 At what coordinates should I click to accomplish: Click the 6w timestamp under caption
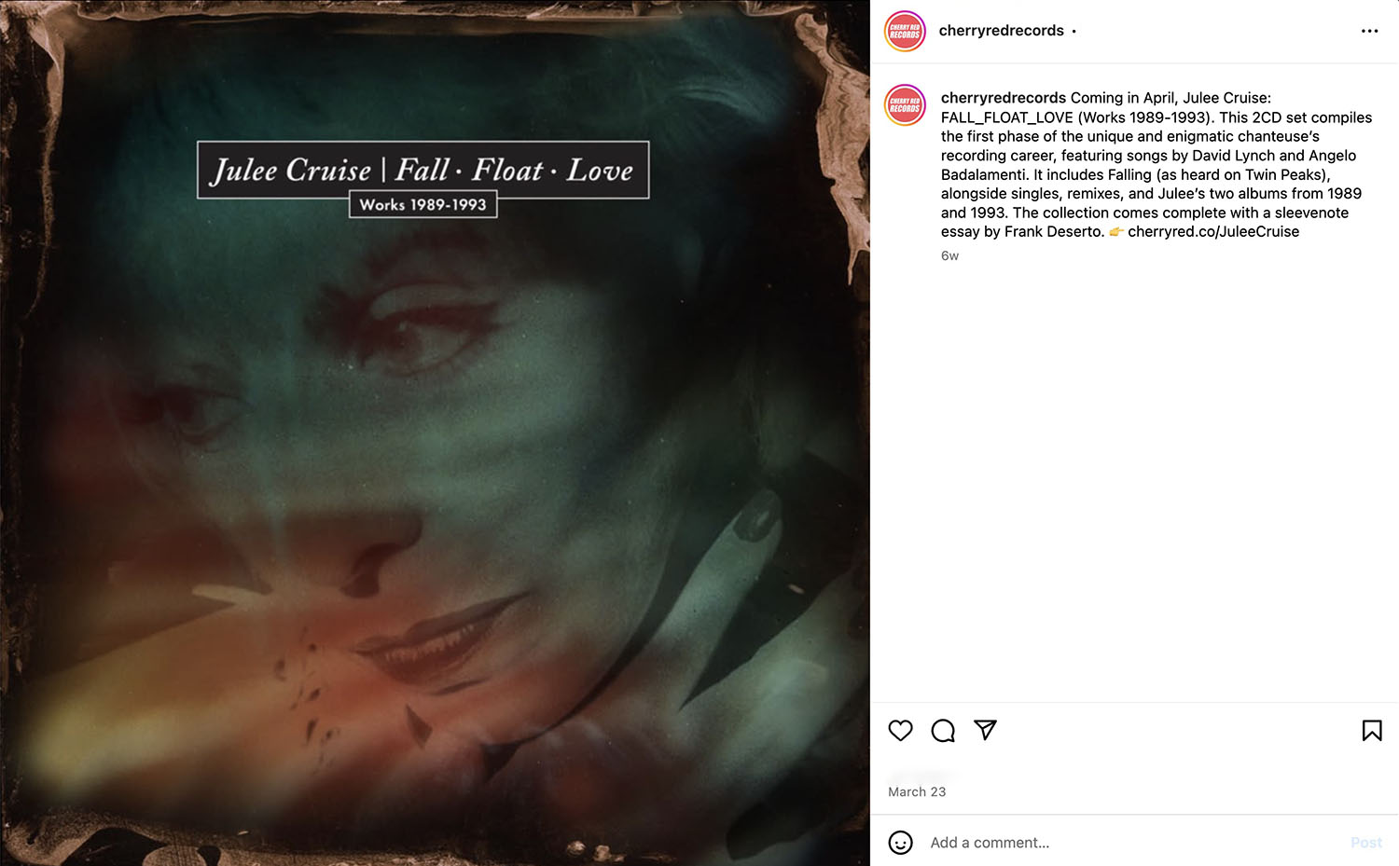pos(949,255)
